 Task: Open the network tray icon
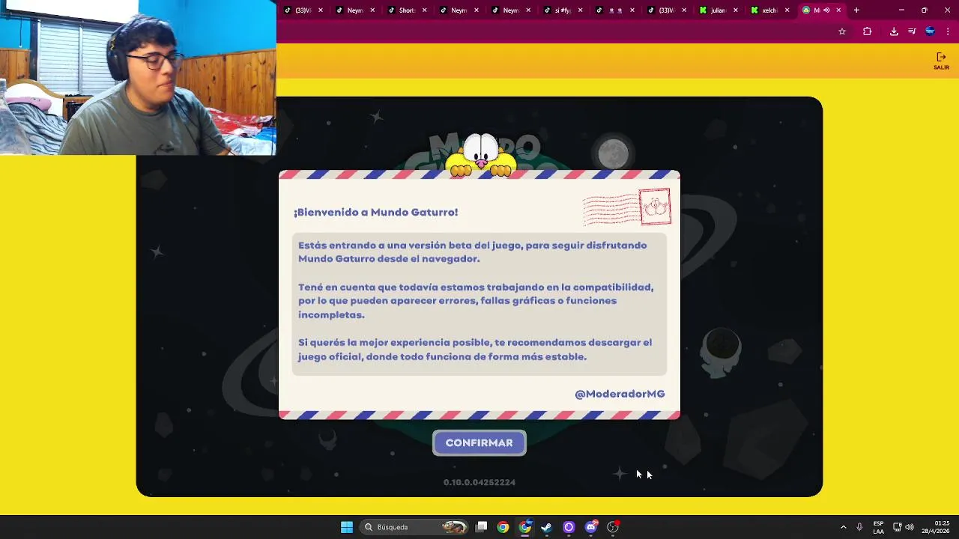coord(897,527)
